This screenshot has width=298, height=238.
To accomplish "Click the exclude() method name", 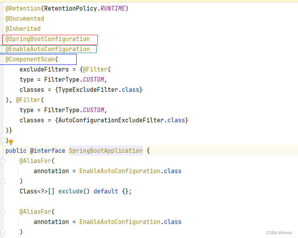I will [x=70, y=191].
